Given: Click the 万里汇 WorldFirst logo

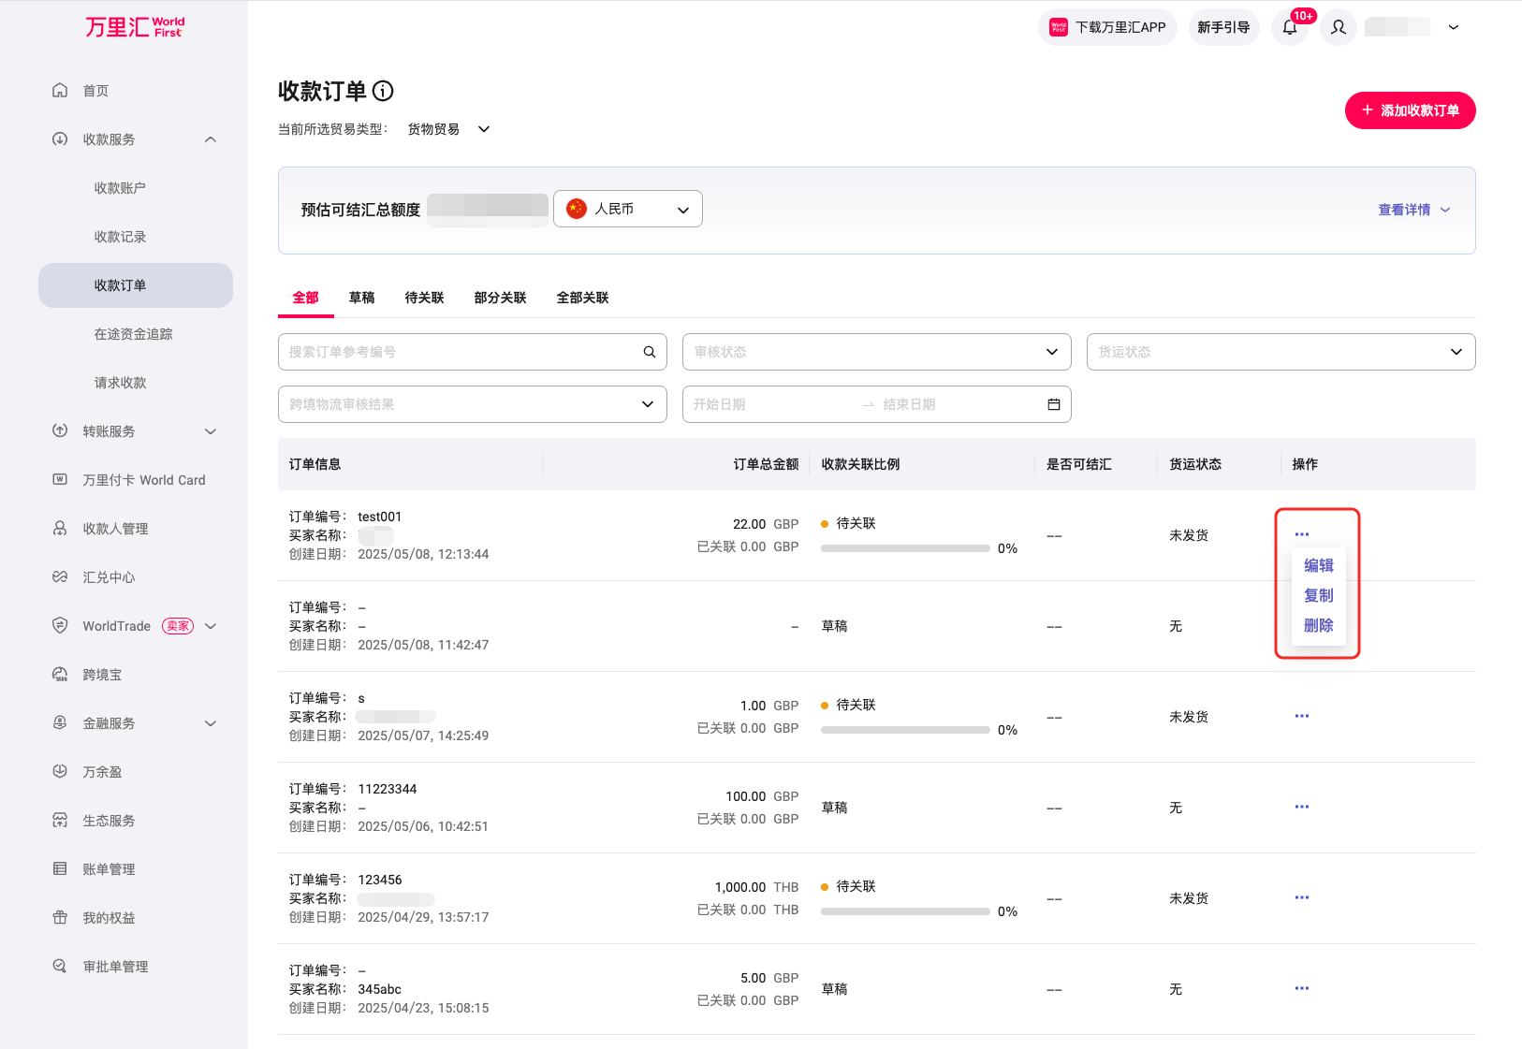Looking at the screenshot, I should point(135,27).
